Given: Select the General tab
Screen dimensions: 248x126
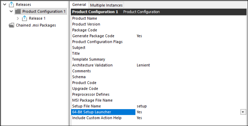Looking at the screenshot, I should 79,5.
